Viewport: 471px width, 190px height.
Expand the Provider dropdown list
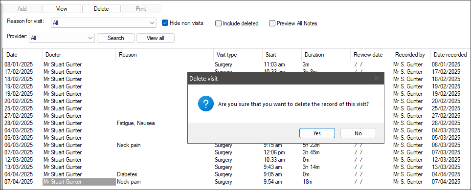[62, 38]
